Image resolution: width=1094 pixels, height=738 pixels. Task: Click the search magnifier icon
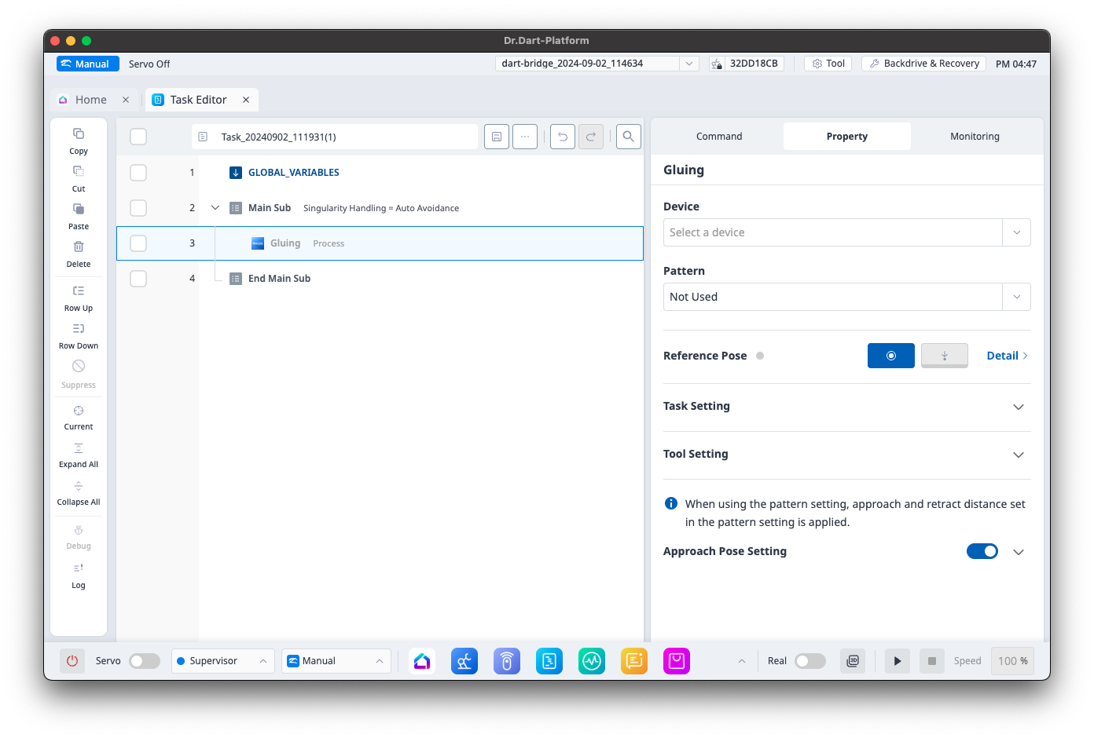coord(628,137)
